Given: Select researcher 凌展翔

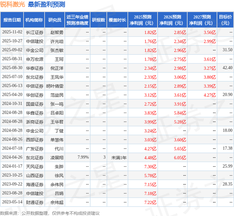Looking at the screenshot, I should pos(57,158).
